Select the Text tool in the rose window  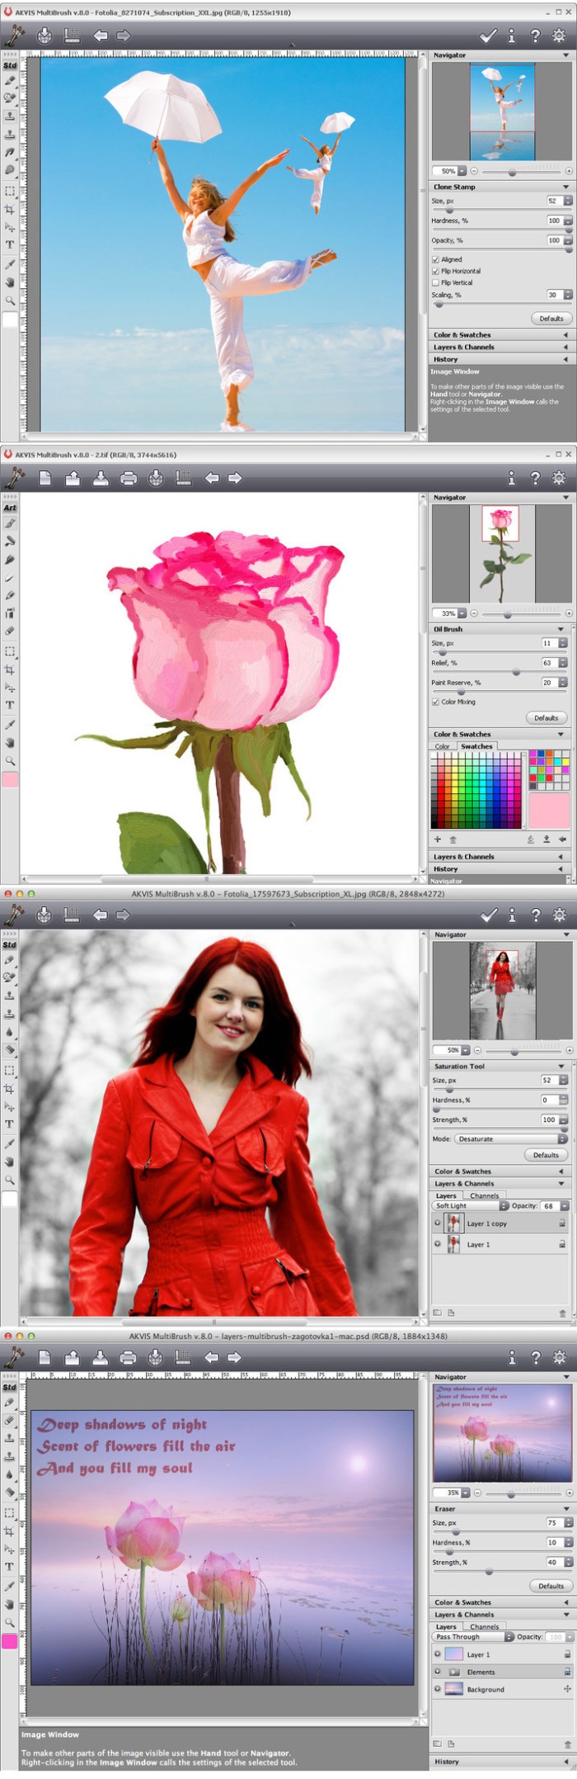10,705
